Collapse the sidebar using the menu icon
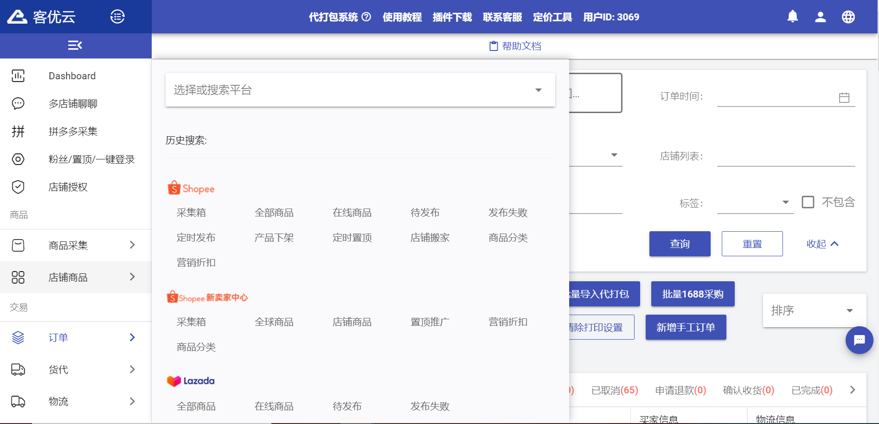The image size is (879, 424). 76,45
